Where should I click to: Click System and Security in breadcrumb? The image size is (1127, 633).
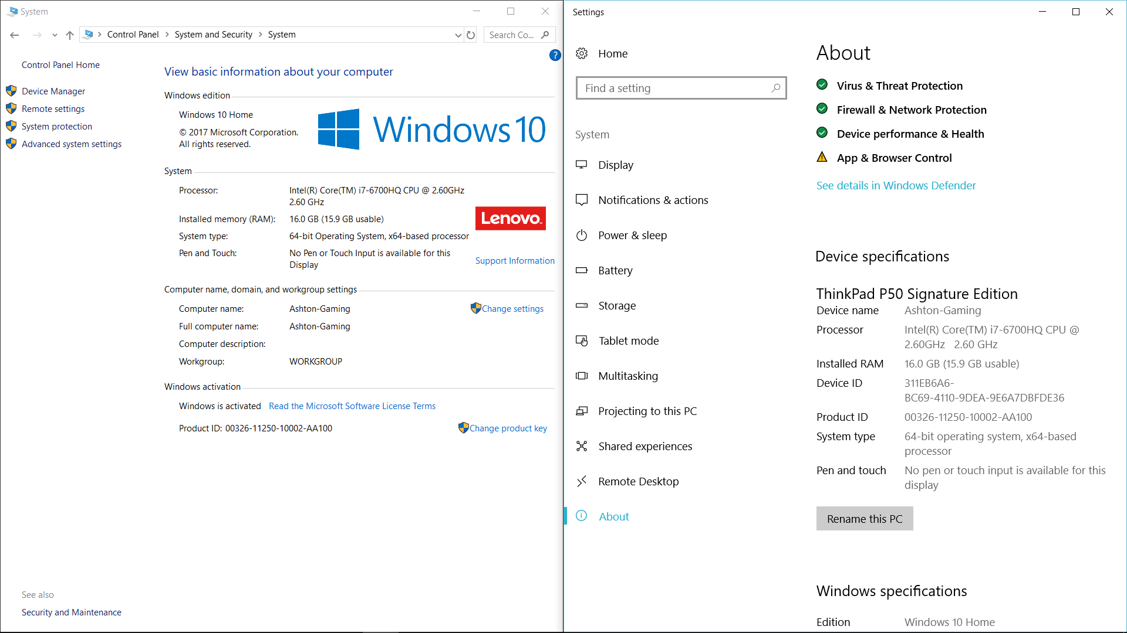tap(214, 35)
